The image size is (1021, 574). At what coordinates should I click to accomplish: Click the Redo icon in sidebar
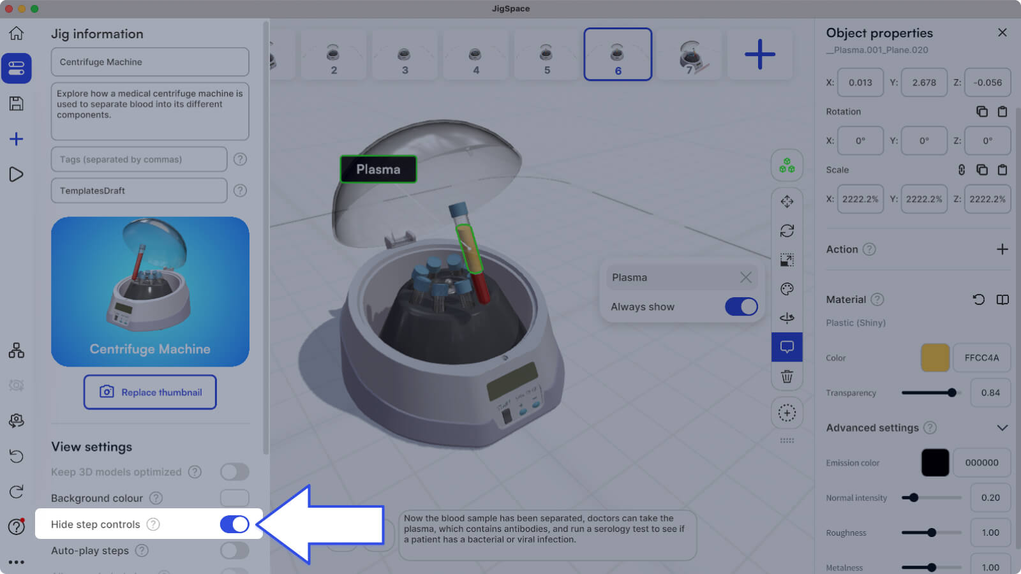(x=17, y=492)
